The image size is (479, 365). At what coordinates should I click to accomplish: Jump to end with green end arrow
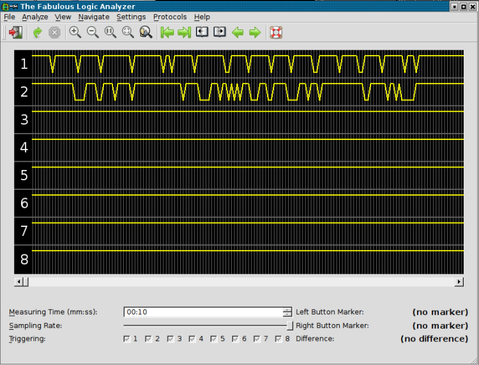(x=185, y=33)
